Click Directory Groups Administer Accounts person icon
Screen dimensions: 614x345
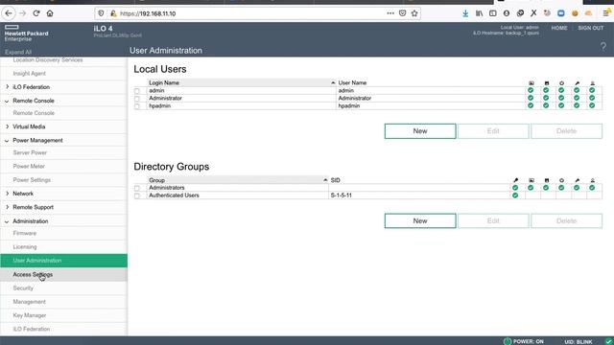click(592, 180)
